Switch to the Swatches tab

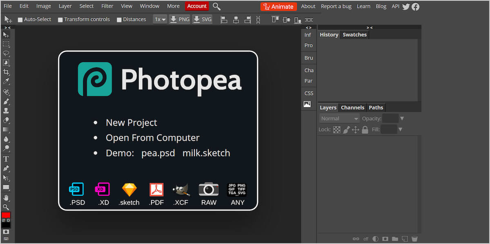tap(354, 35)
